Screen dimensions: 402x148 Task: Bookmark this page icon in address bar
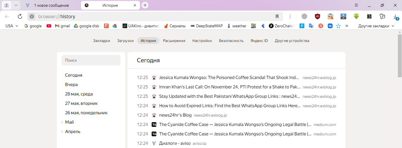[277, 16]
